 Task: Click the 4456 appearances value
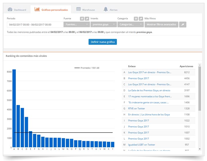(187, 78)
